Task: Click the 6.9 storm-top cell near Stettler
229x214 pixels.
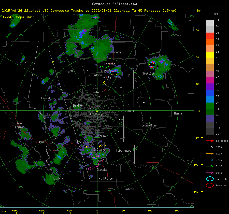Action: click(x=152, y=64)
